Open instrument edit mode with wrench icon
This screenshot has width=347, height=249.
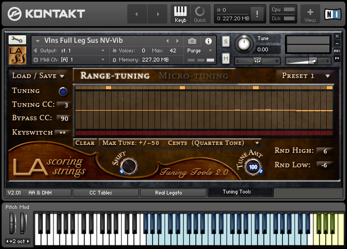(x=17, y=40)
